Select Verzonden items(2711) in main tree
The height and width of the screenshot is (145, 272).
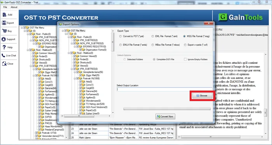tap(53, 136)
